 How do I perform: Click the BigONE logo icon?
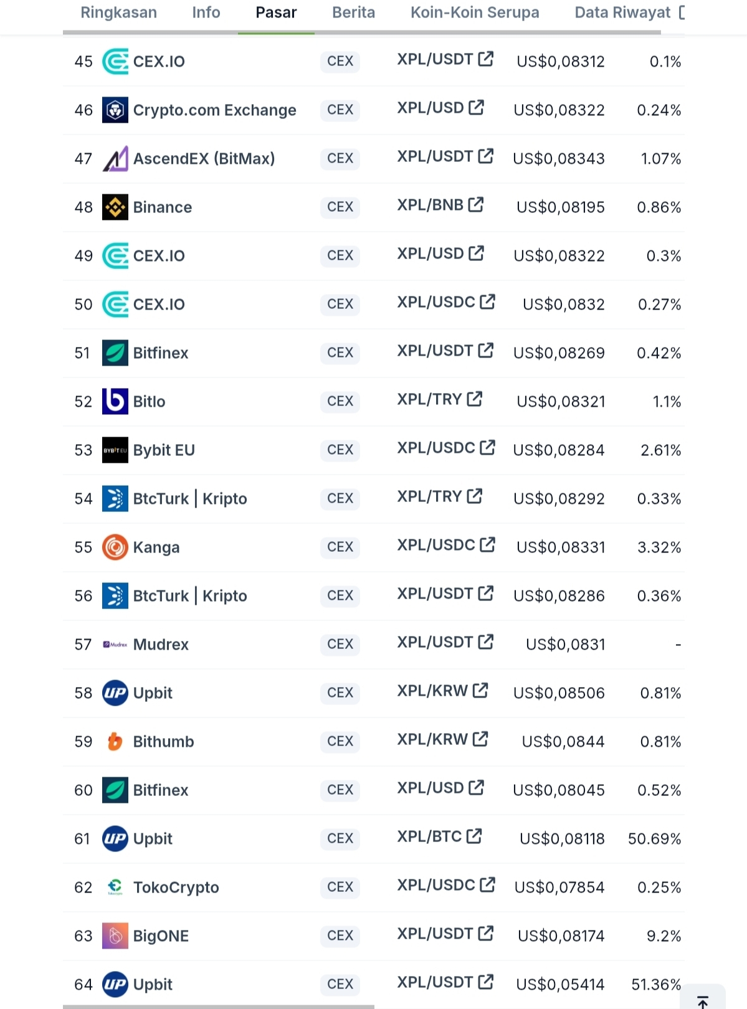[x=115, y=936]
